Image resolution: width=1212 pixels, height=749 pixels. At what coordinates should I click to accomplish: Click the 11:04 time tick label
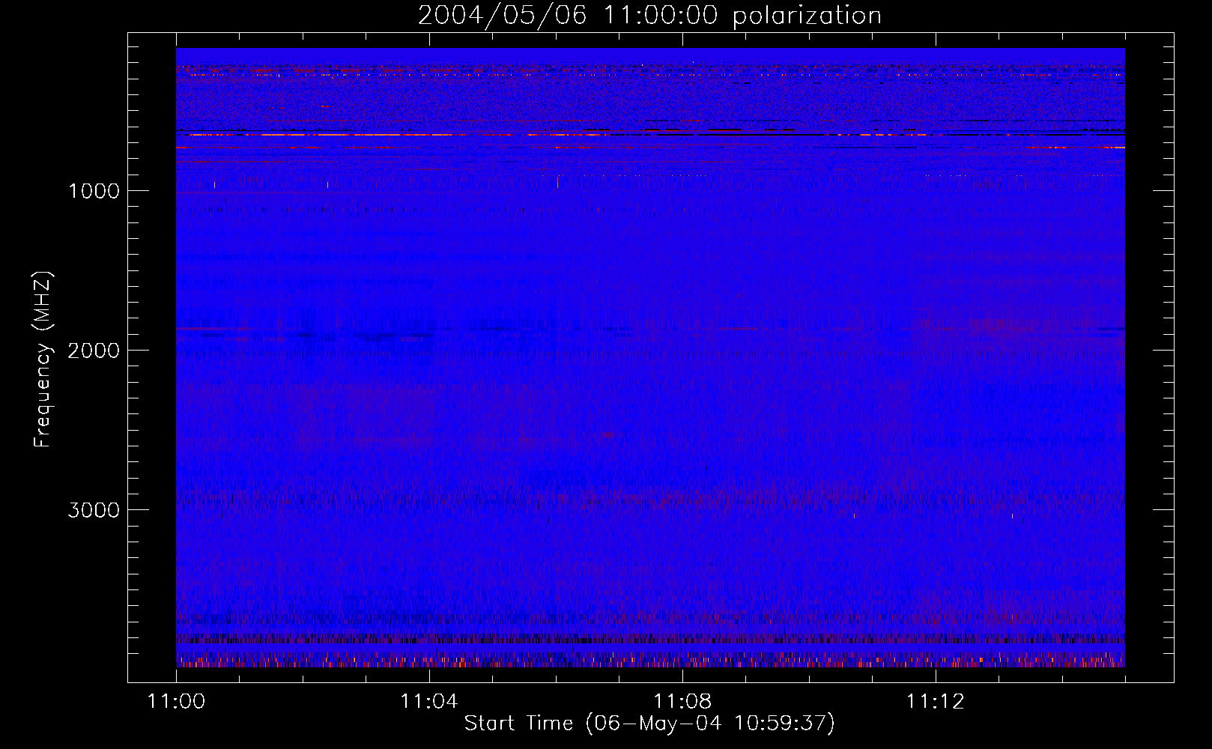428,702
